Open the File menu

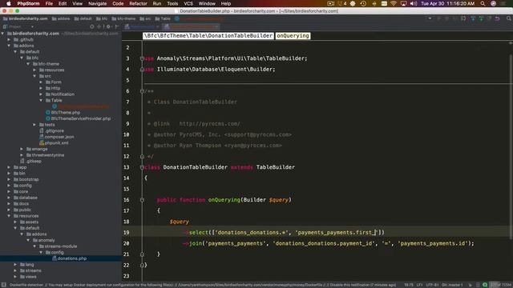(x=49, y=3)
